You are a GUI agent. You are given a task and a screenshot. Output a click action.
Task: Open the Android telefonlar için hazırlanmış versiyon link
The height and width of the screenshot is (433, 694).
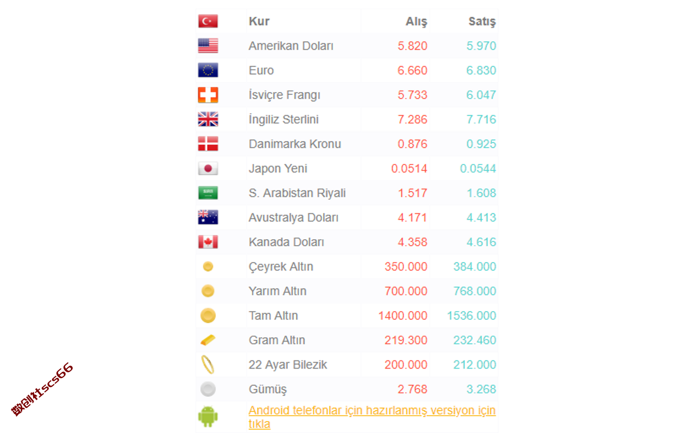pyautogui.click(x=372, y=417)
